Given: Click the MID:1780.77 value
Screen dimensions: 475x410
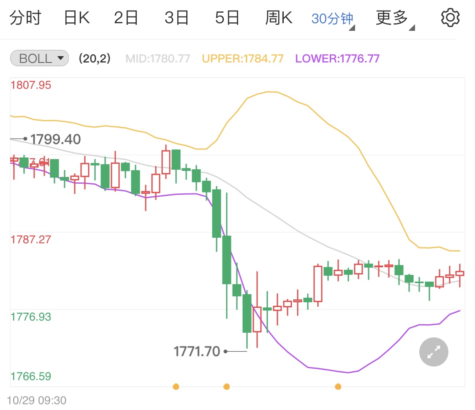Looking at the screenshot, I should pyautogui.click(x=158, y=59).
